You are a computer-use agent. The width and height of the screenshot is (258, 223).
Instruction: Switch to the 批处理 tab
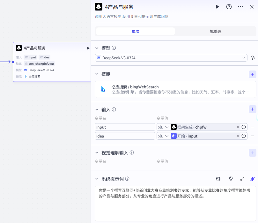[x=216, y=31]
